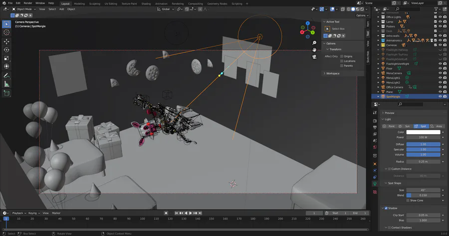Screen dimensions: 449x236
Task: Hide SpotMangle in viewport via eye icon
Action: [440, 96]
